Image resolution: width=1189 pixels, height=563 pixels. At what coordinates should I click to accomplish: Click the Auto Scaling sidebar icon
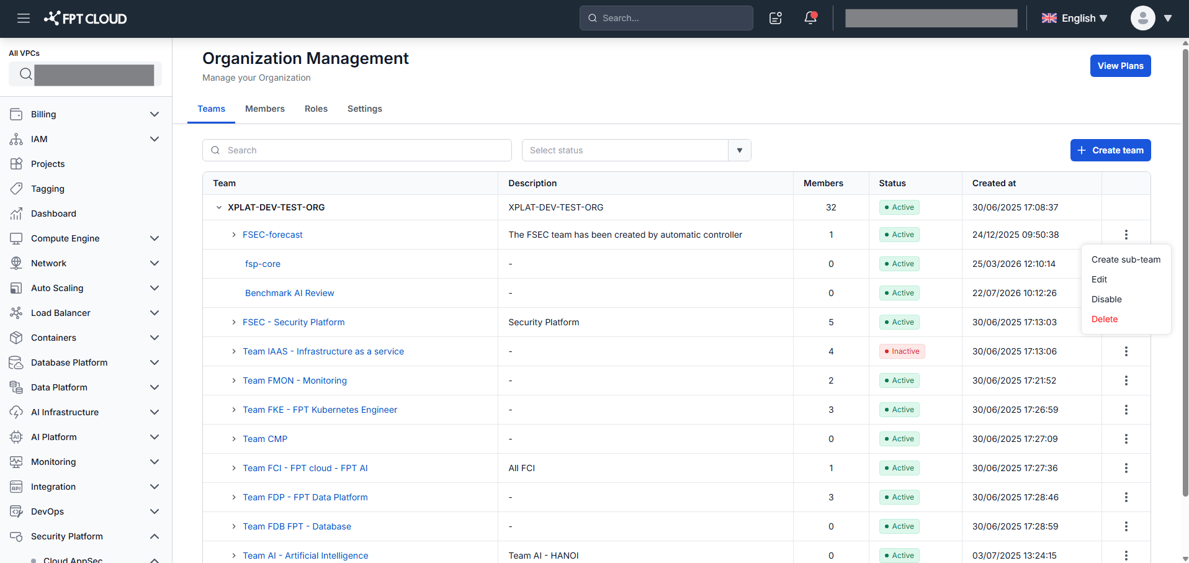tap(16, 288)
